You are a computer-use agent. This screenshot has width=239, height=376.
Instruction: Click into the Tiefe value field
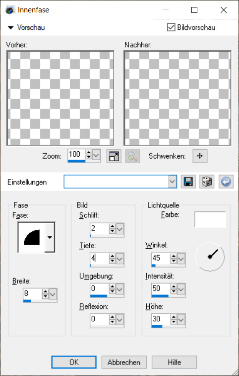click(x=100, y=258)
